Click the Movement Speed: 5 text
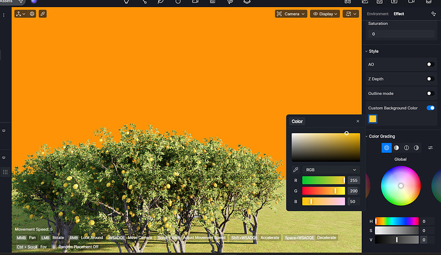 click(x=34, y=229)
